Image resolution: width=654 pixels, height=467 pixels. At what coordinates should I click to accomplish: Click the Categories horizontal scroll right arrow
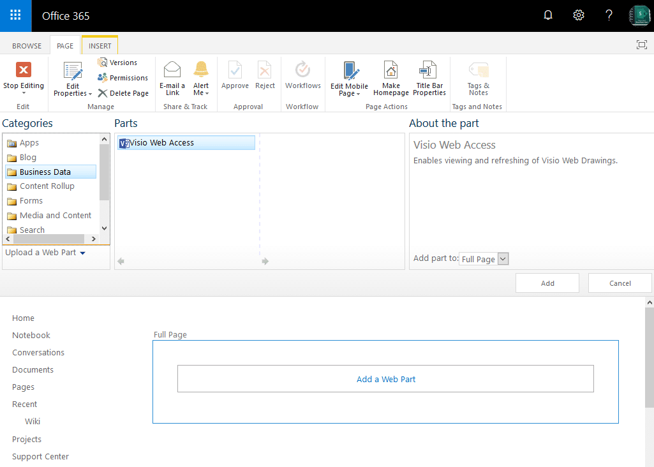[x=93, y=239]
